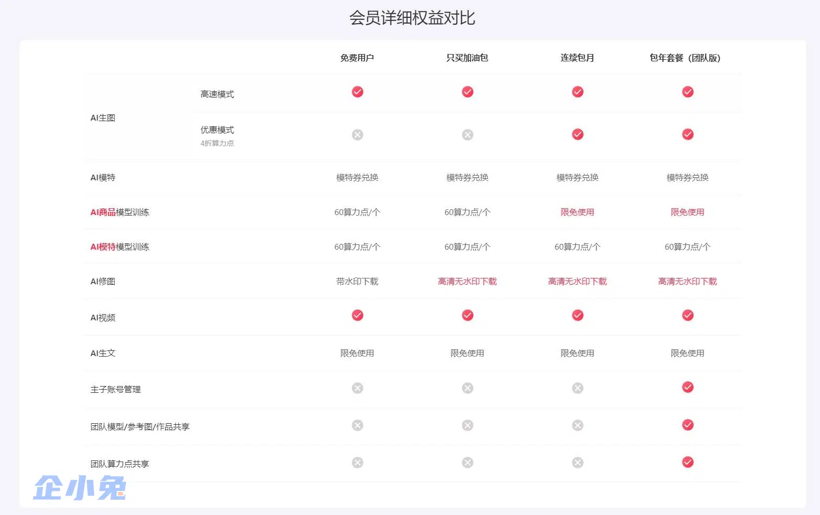Click the 高速模式 checkmark under 免费用户
820x515 pixels.
click(358, 92)
